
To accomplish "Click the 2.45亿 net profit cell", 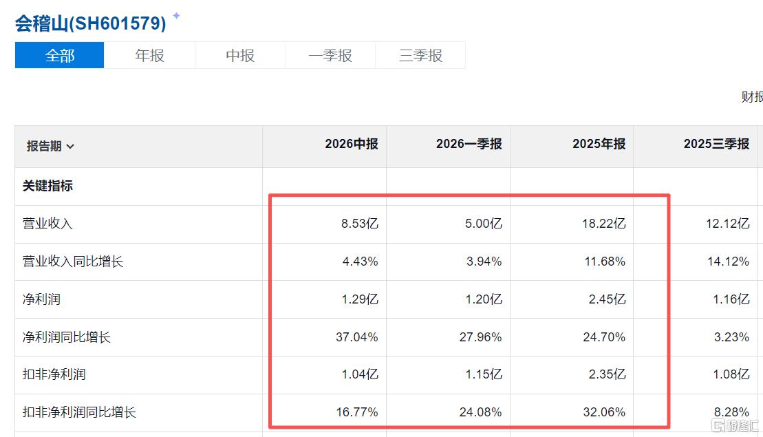I will point(607,299).
